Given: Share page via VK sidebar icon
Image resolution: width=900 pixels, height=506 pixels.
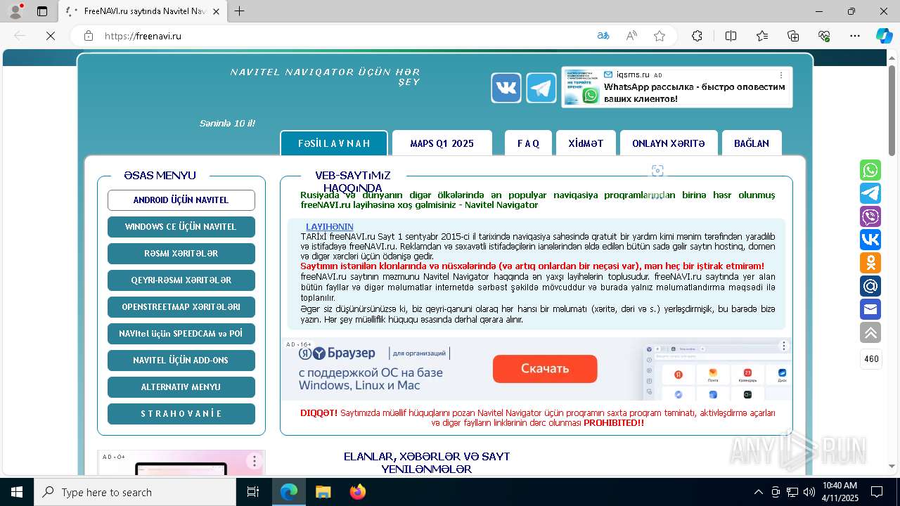Looking at the screenshot, I should pos(870,240).
